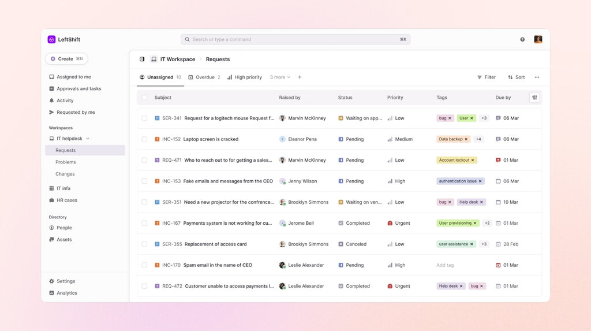Remove the bug tag on SER-341
This screenshot has height=331, width=591.
tap(450, 118)
